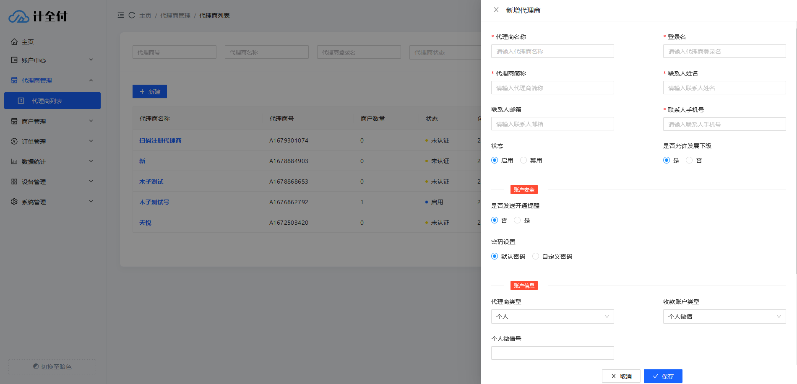This screenshot has width=797, height=384.
Task: Open the 代理商类型 dropdown
Action: coord(552,317)
